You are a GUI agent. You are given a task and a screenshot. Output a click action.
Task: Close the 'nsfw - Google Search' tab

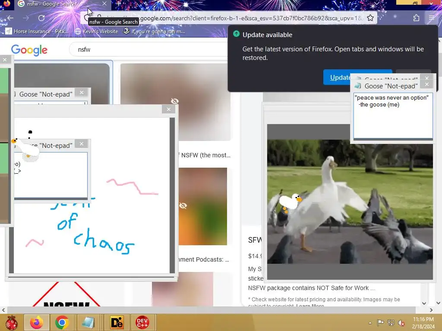coord(104,3)
